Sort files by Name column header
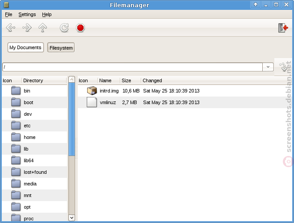 tap(109, 80)
